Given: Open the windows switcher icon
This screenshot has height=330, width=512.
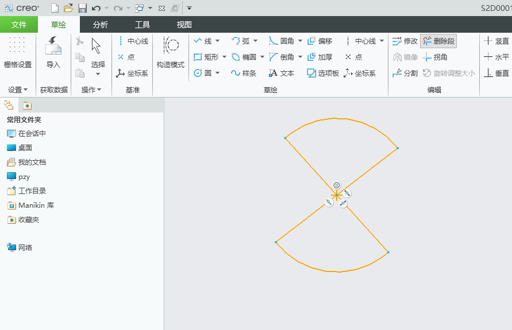Looking at the screenshot, I should pos(140,8).
